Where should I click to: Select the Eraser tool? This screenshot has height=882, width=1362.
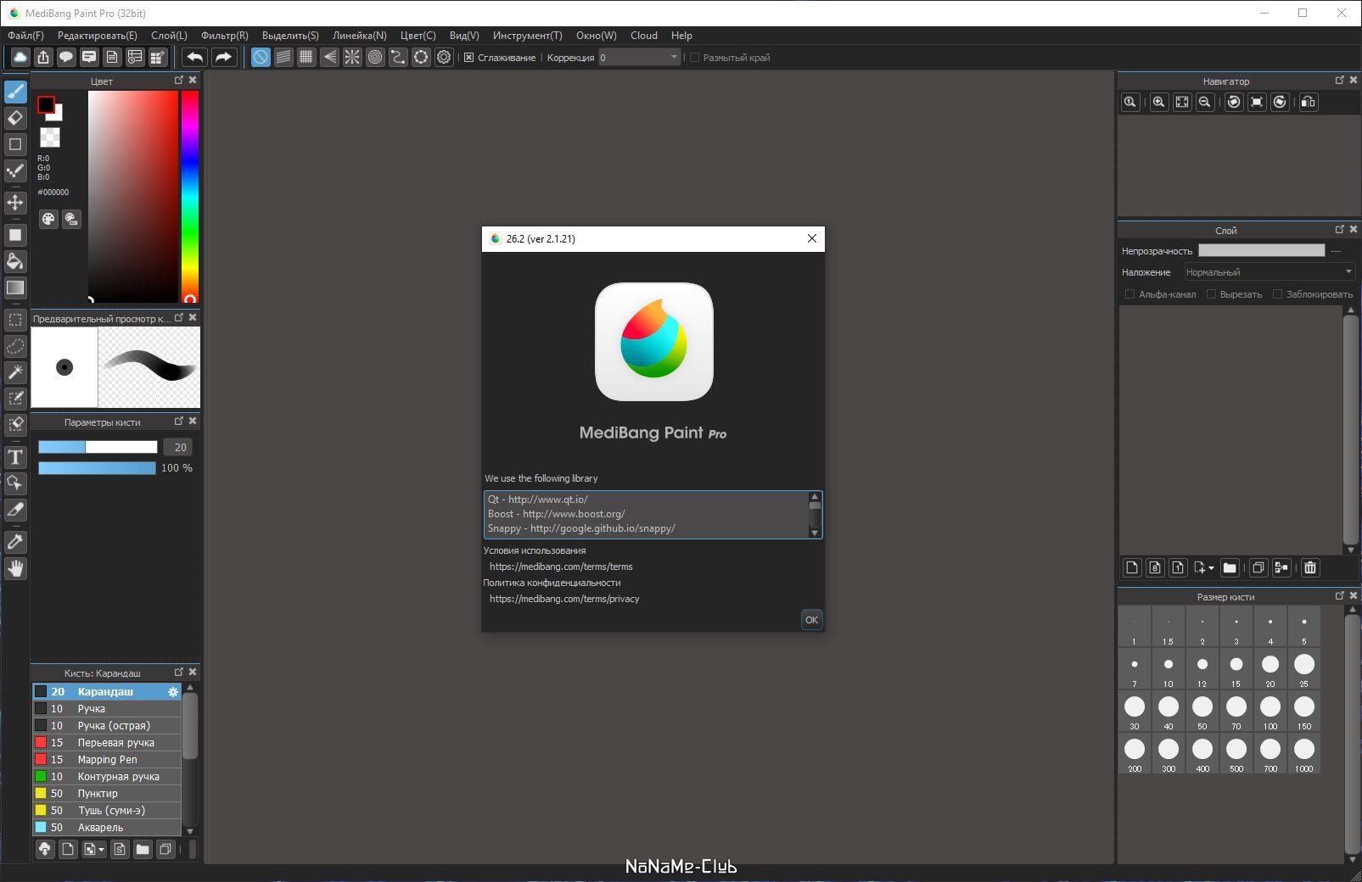coord(15,118)
